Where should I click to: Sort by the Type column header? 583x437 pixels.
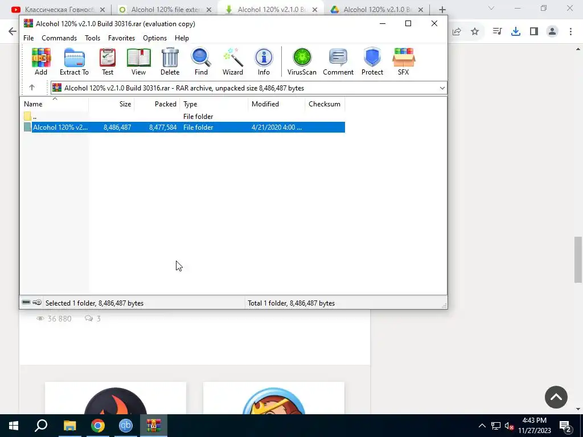click(x=214, y=104)
